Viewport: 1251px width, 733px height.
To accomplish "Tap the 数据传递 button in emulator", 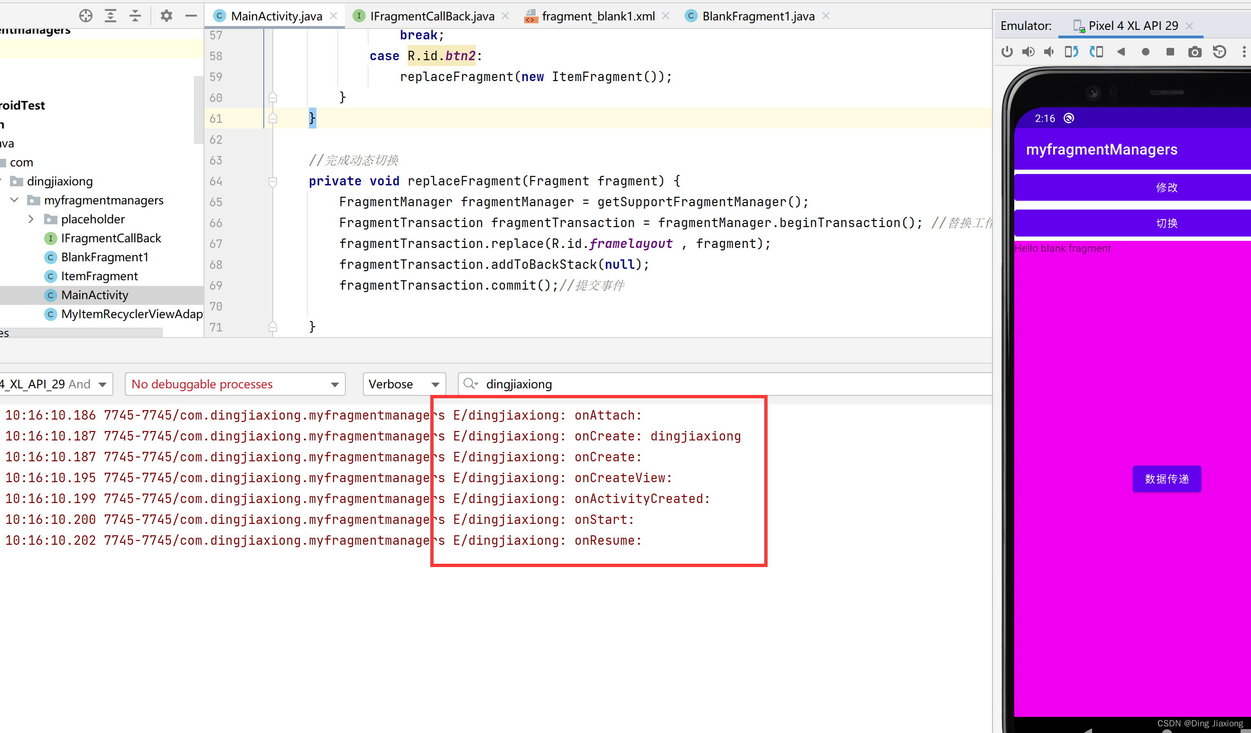I will coord(1167,478).
